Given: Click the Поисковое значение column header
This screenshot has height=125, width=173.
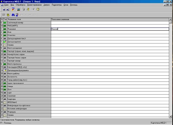Looking at the screenshot, I should 110,19.
